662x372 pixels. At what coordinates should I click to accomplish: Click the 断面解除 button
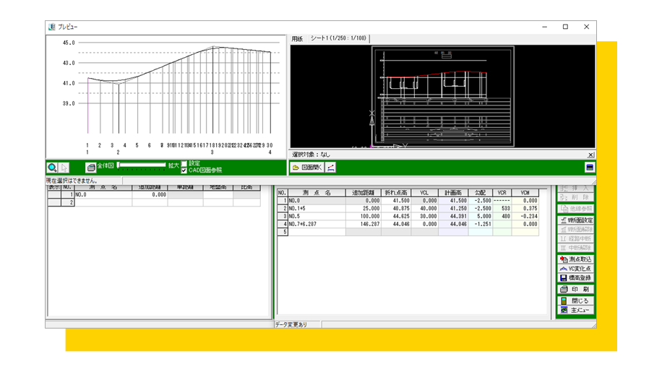tap(576, 230)
